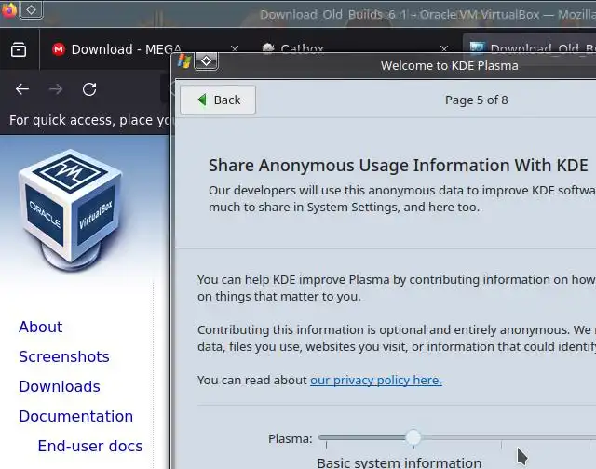The height and width of the screenshot is (469, 596).
Task: Open Firefox's list-all-tabs panel icon
Action: click(19, 49)
